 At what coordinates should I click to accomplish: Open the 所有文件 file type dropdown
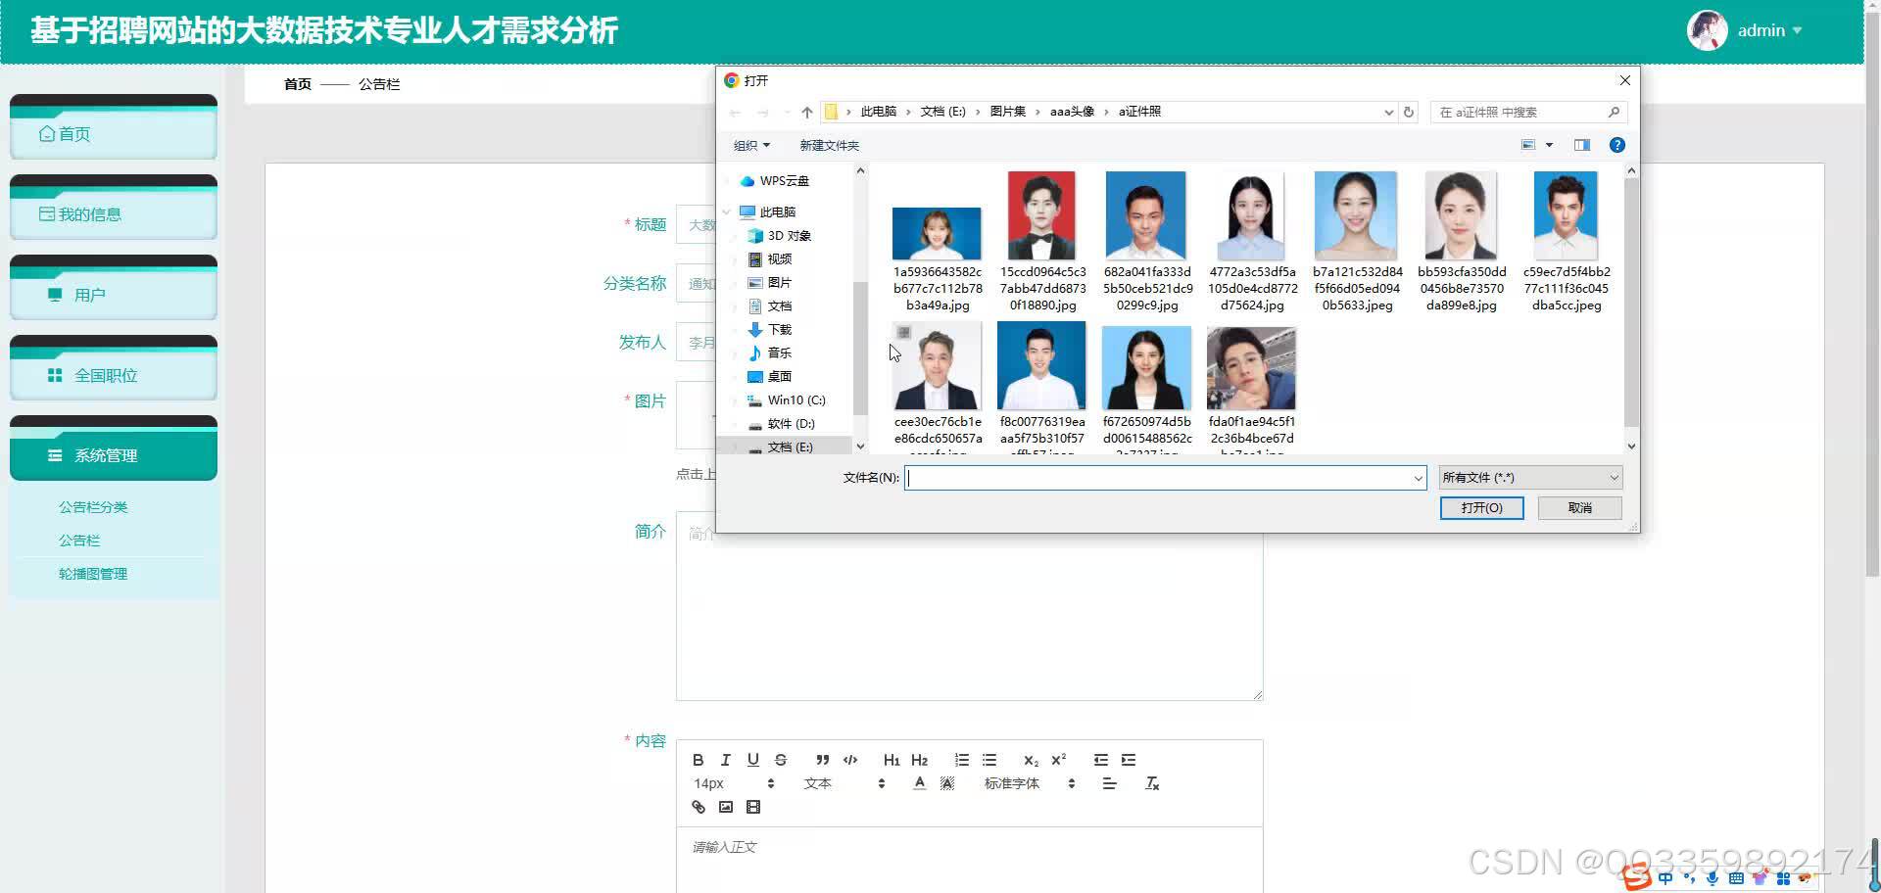(1529, 477)
